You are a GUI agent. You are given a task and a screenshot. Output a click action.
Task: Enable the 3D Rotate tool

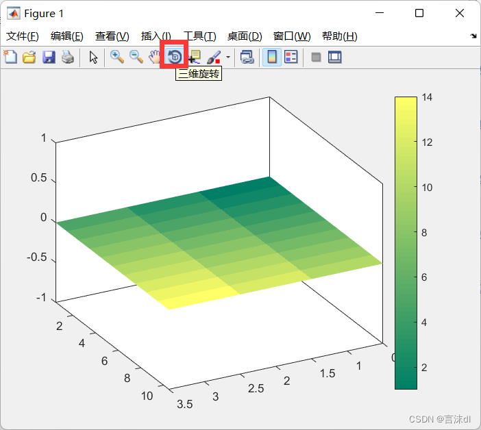(x=175, y=56)
